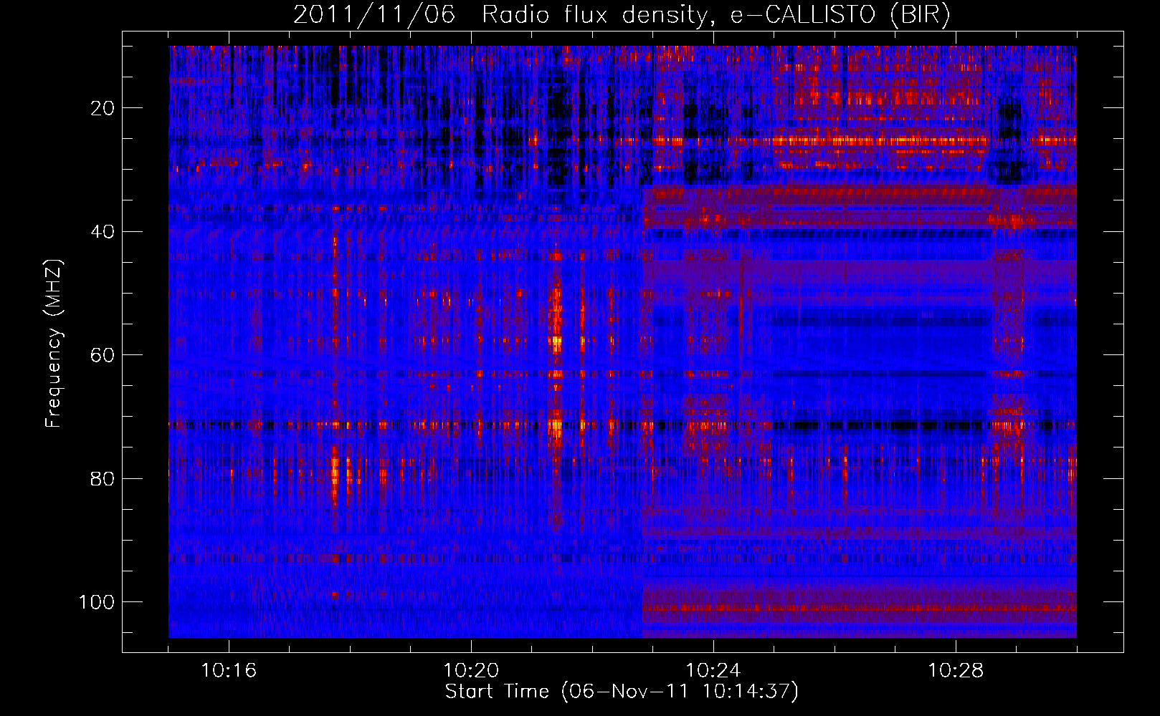Click the "Frequency (MHZ)" vertical axis label

(x=54, y=344)
